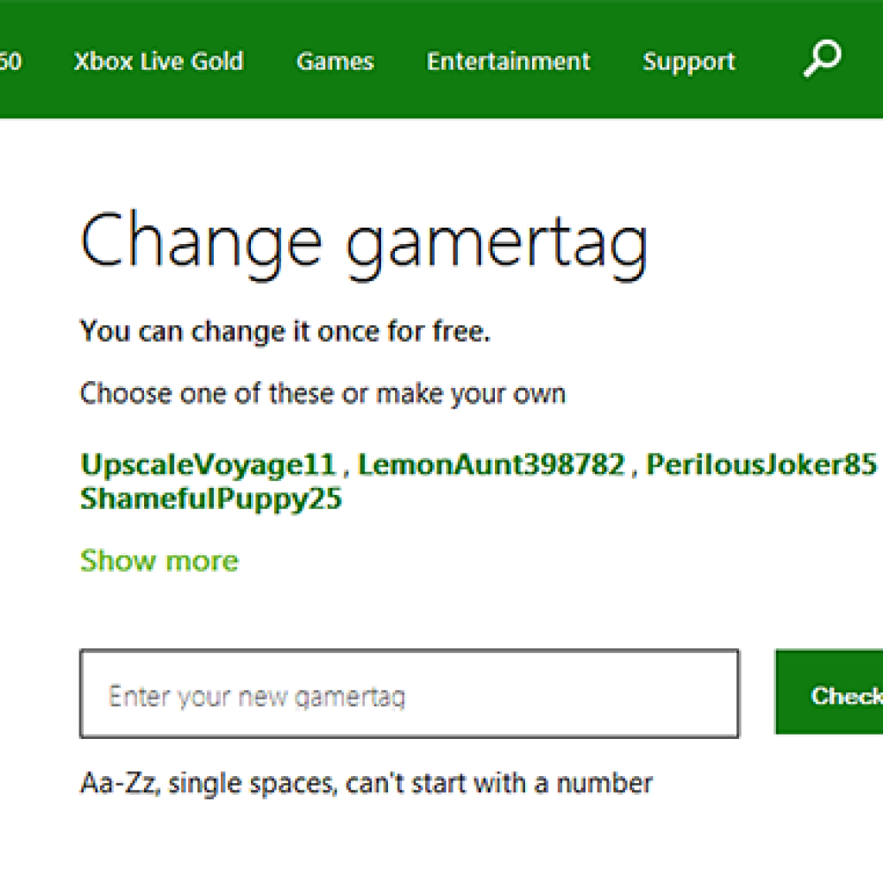Open the Games menu
Viewport: 883px width, 883px height.
pyautogui.click(x=335, y=61)
